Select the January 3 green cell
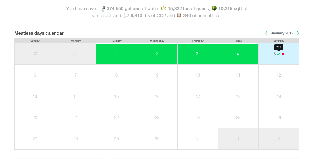310x159 pixels. pos(198,54)
